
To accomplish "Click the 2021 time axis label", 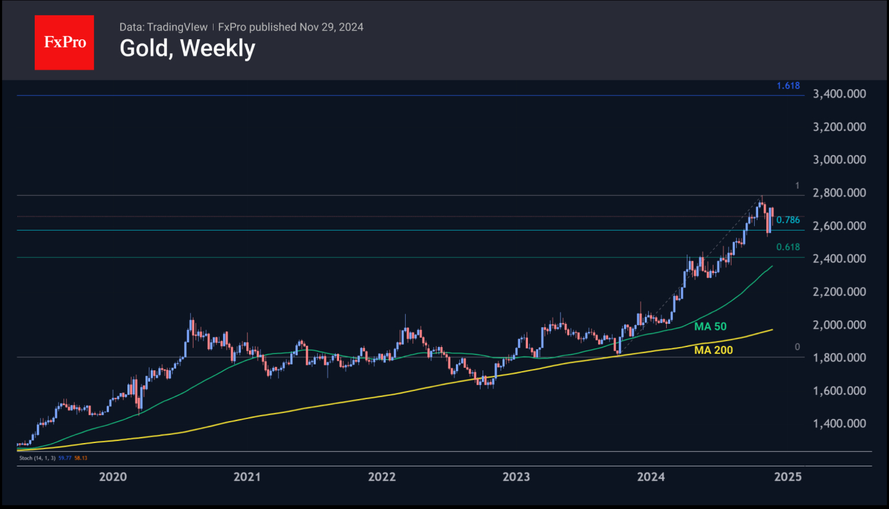I will point(247,477).
